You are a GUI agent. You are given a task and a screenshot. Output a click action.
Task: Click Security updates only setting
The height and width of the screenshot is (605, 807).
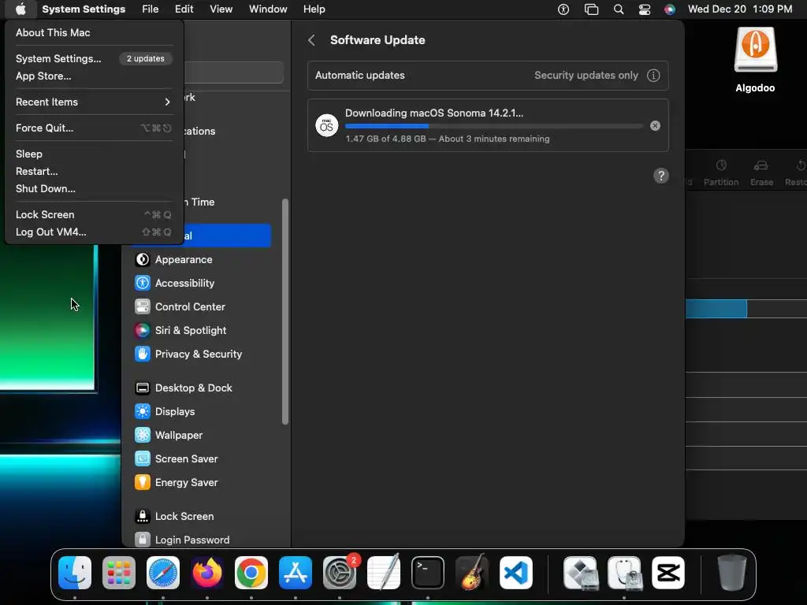[586, 76]
